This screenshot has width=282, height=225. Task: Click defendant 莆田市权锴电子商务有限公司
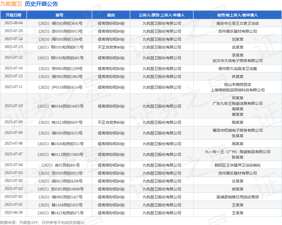click(238, 130)
